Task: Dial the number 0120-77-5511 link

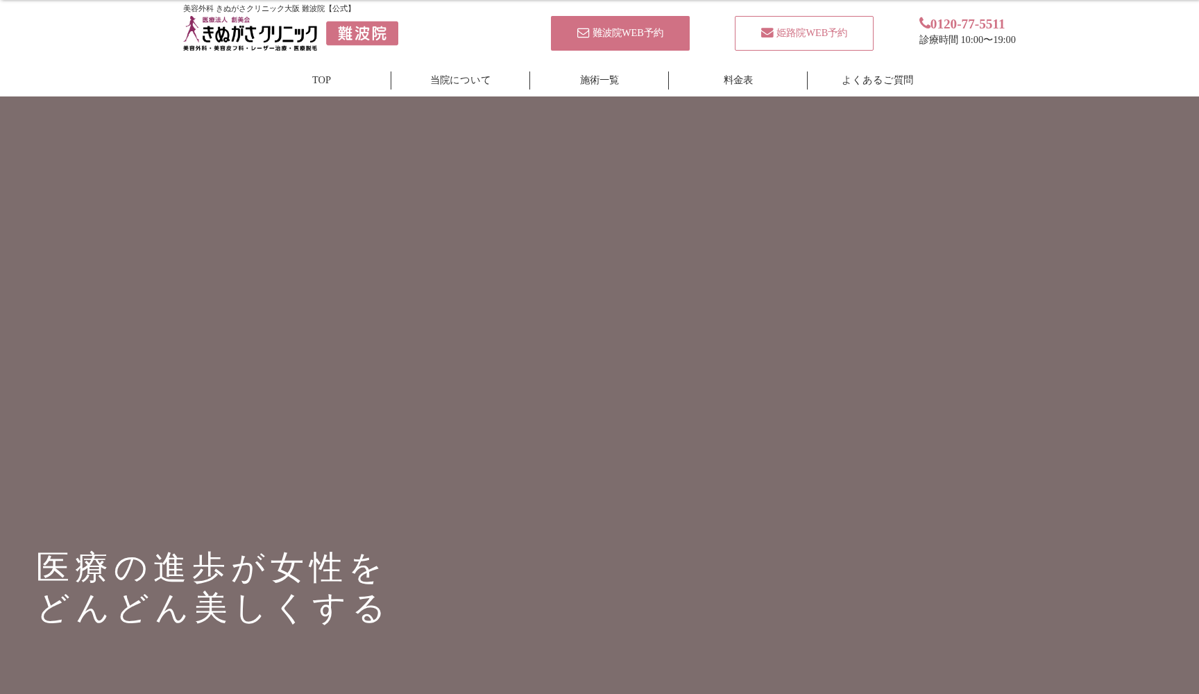Action: click(x=967, y=23)
